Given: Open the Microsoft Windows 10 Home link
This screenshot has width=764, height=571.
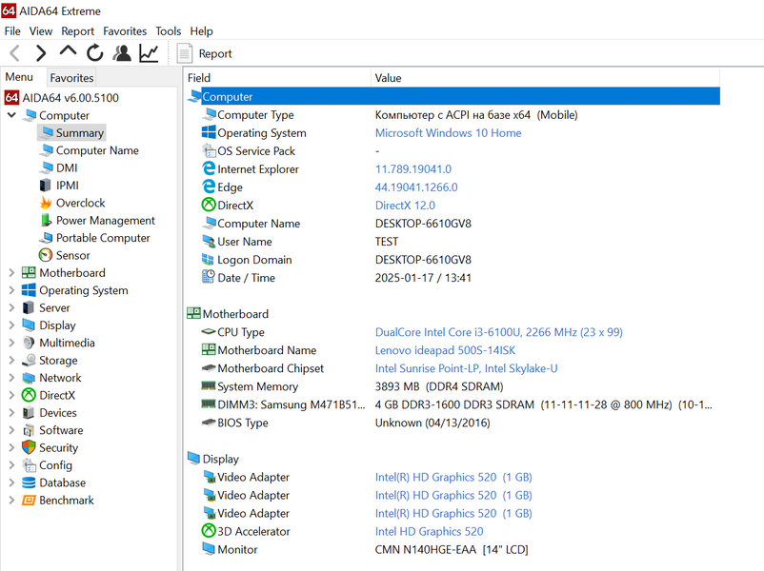Looking at the screenshot, I should point(448,133).
